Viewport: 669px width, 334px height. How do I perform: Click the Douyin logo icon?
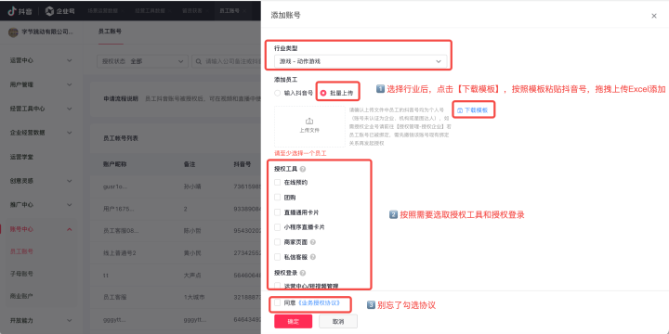click(x=12, y=11)
